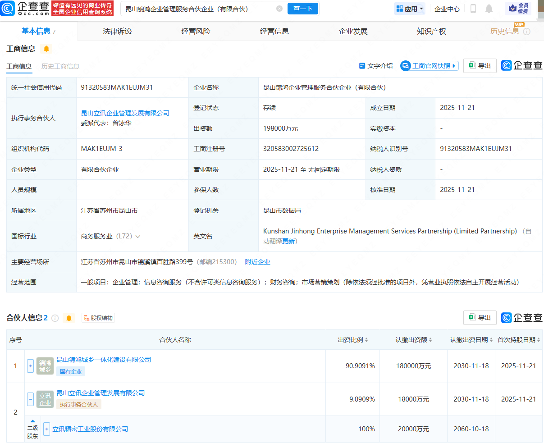Viewport: 544px width, 443px height.
Task: Click the 查一下 search button
Action: pos(302,9)
